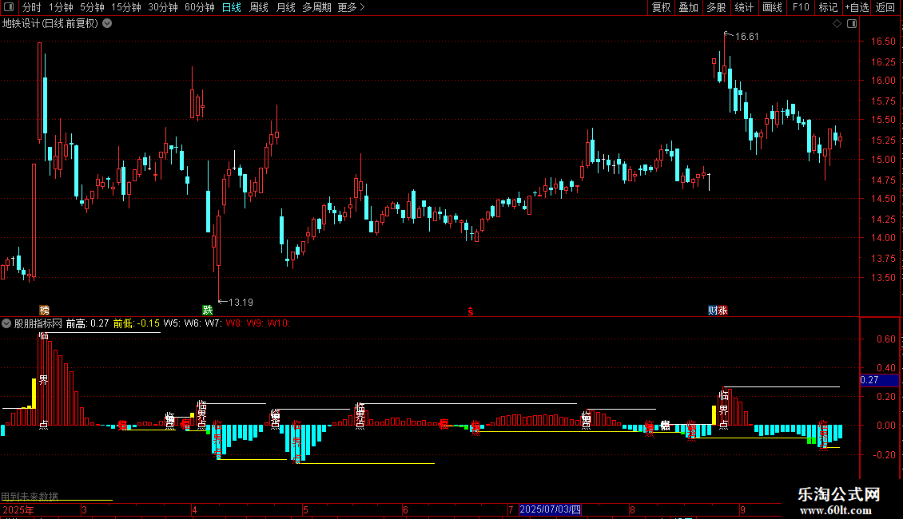Click the W5: indicator label
This screenshot has width=903, height=519.
coord(172,323)
